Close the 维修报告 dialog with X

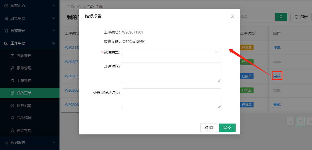[x=233, y=16]
